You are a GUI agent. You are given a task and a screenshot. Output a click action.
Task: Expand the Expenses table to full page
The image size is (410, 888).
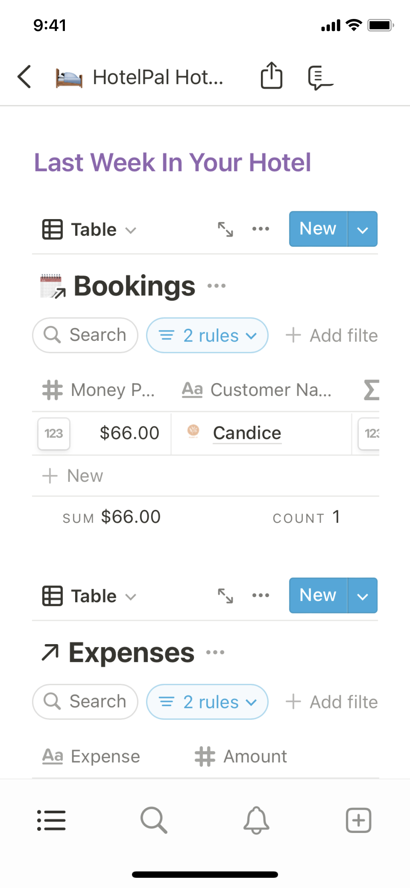tap(225, 596)
